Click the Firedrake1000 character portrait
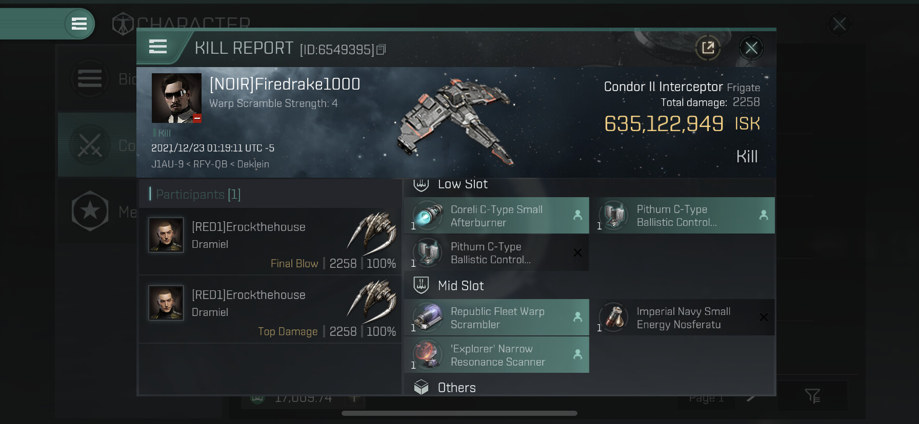This screenshot has width=919, height=424. click(176, 98)
